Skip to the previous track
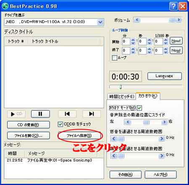The width and height of the screenshot is (189, 185). [x=67, y=114]
